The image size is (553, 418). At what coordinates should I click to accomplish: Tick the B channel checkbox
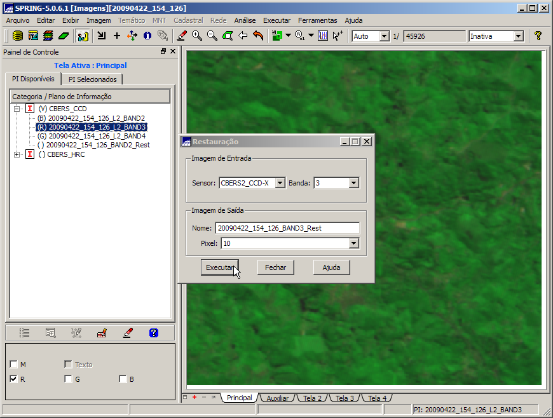click(x=123, y=379)
